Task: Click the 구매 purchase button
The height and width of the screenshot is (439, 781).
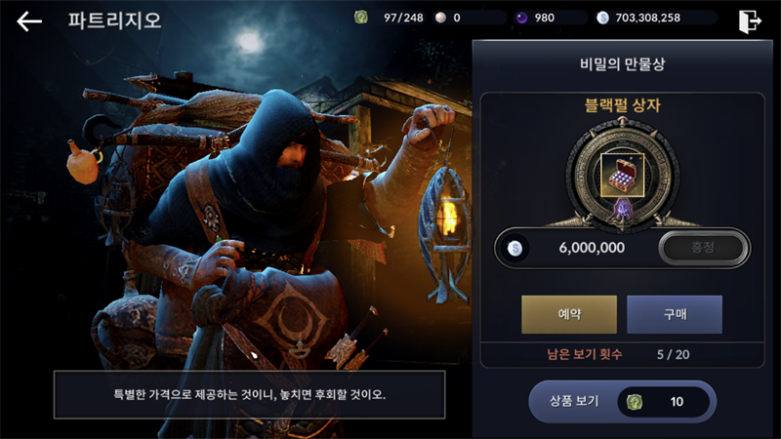Action: click(x=675, y=314)
